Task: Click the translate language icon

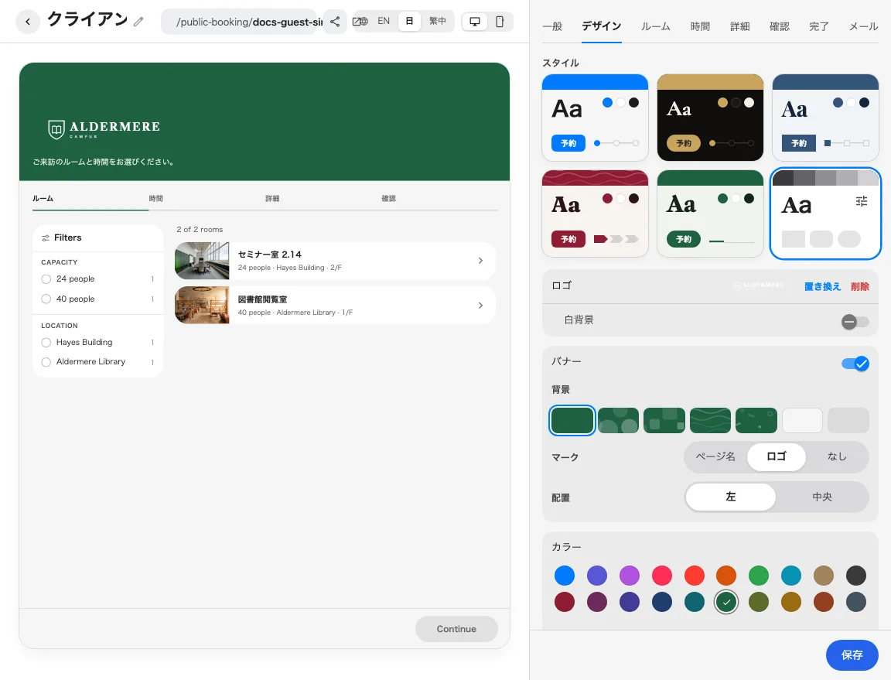Action: pos(360,22)
